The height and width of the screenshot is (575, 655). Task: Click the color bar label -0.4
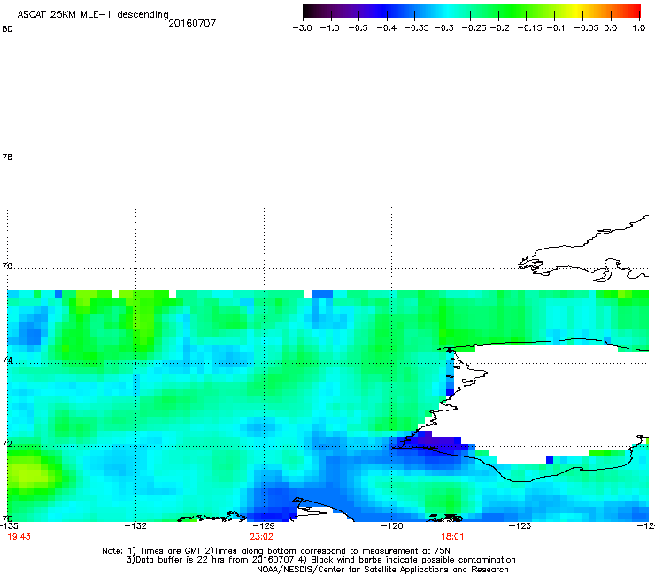click(x=387, y=28)
